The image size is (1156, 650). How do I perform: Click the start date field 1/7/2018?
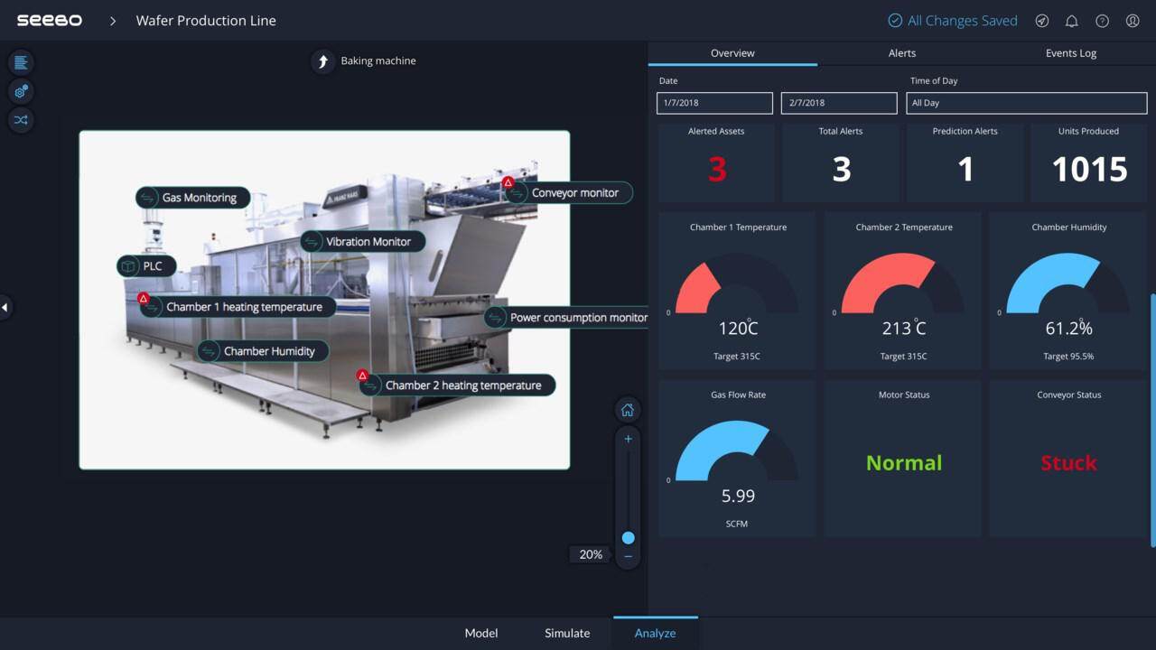(714, 103)
